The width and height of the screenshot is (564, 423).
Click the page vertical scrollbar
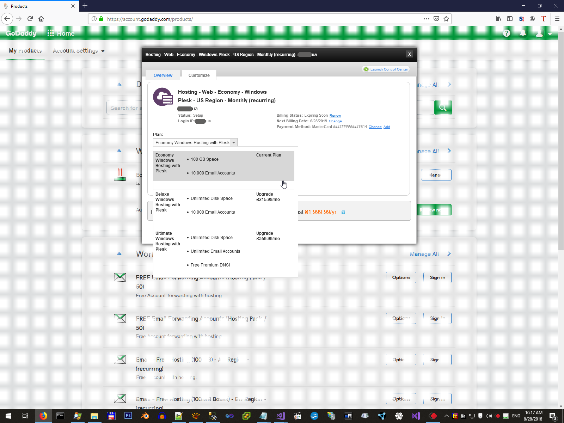pyautogui.click(x=561, y=141)
